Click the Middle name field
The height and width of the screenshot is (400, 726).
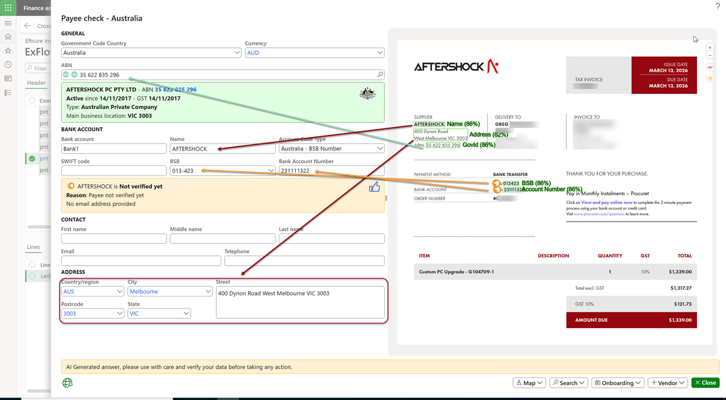[223, 238]
